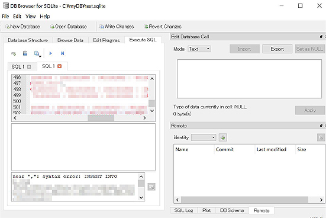The image size is (326, 218).
Task: Switch to the DB Schema bottom tab
Action: (232, 210)
